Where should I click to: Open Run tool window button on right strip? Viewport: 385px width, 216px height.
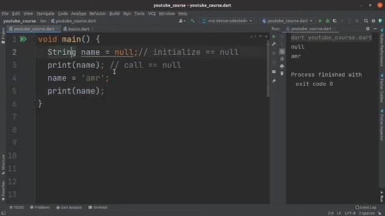pos(382,196)
